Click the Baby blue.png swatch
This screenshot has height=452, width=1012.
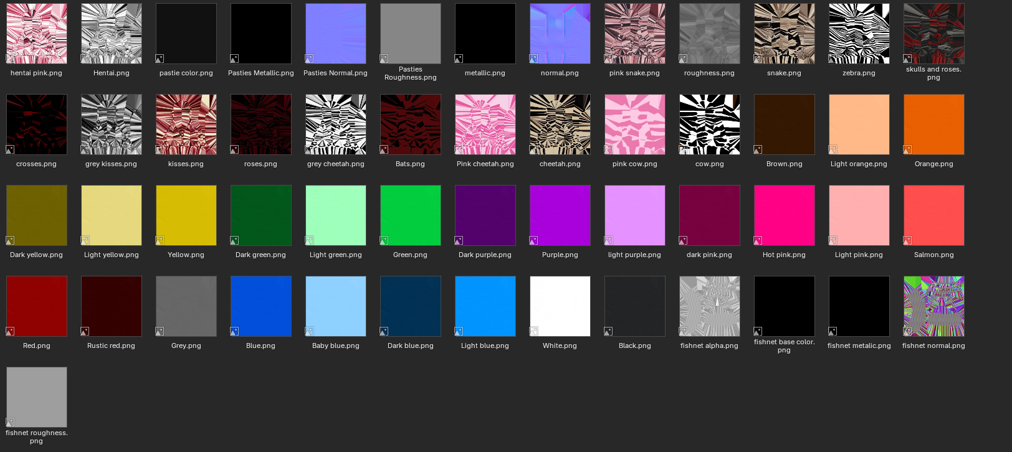click(336, 306)
